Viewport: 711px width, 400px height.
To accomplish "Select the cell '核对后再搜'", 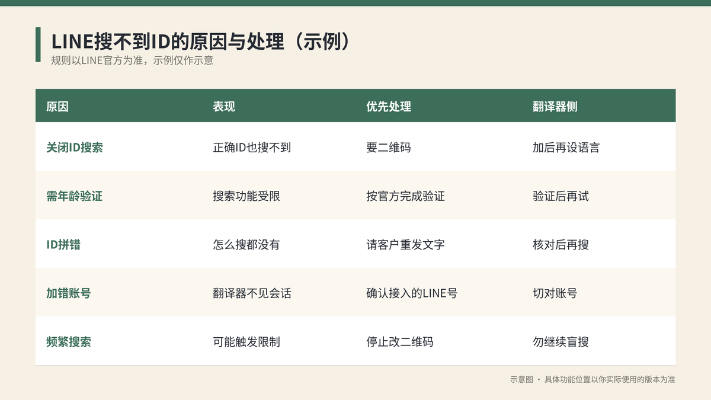I will pyautogui.click(x=561, y=245).
